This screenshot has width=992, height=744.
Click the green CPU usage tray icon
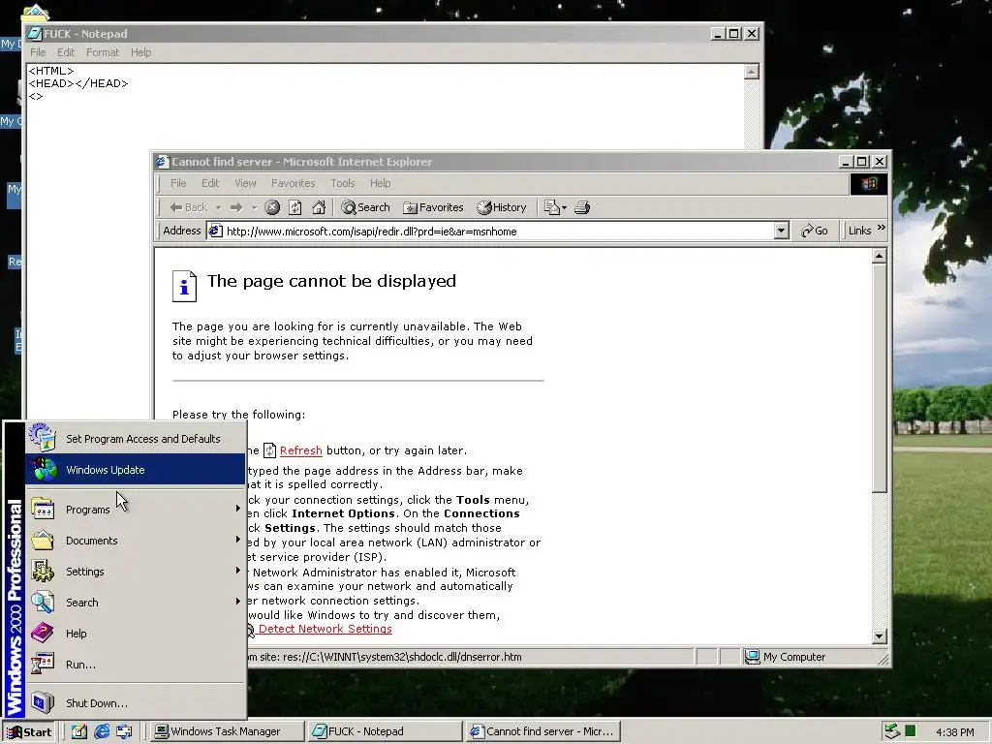(911, 732)
